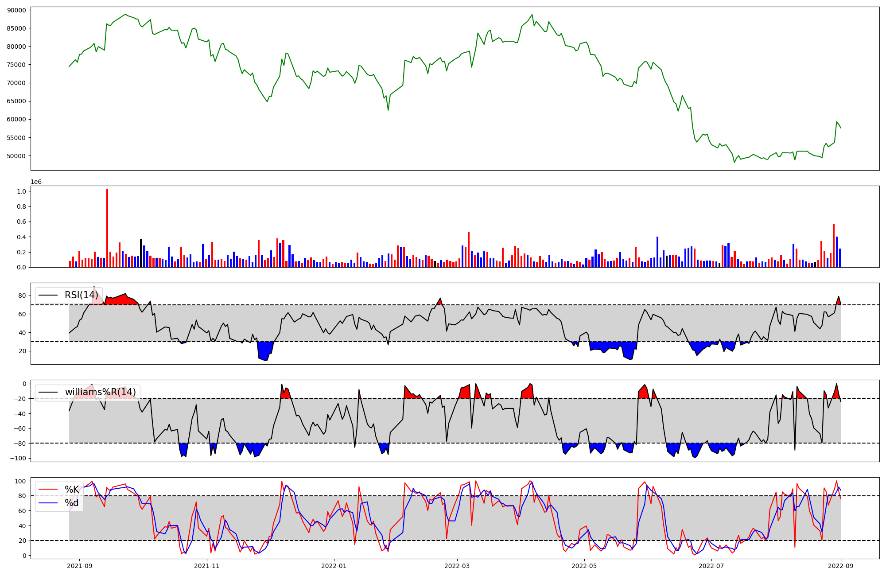Click the 2021-09 date tick label

coord(80,566)
